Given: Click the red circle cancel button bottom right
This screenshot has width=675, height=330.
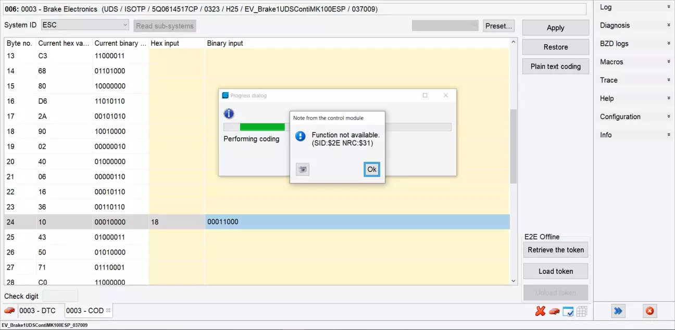Looking at the screenshot, I should coord(649,311).
